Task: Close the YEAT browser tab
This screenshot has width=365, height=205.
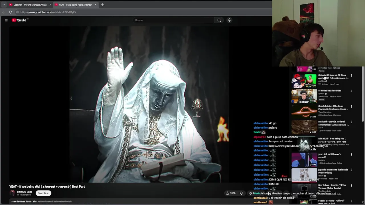Action: coord(96,5)
